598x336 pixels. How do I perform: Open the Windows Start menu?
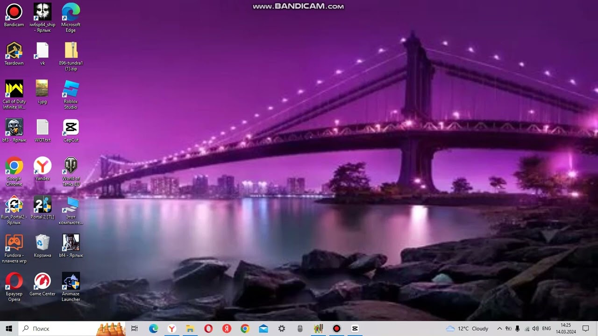tap(9, 329)
